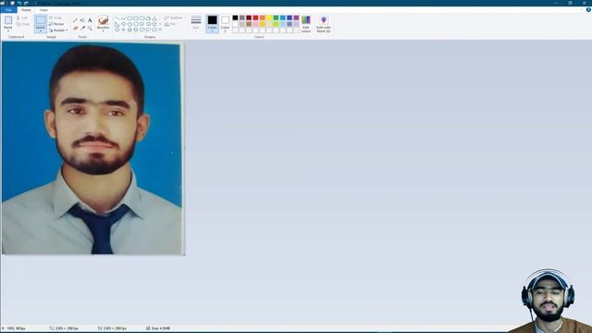Viewport: 592px width, 333px height.
Task: Open the Resize dialog
Action: click(x=56, y=24)
